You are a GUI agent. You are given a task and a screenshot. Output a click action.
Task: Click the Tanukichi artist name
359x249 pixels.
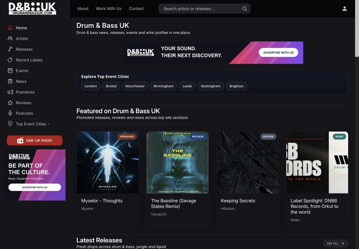[x=159, y=214]
